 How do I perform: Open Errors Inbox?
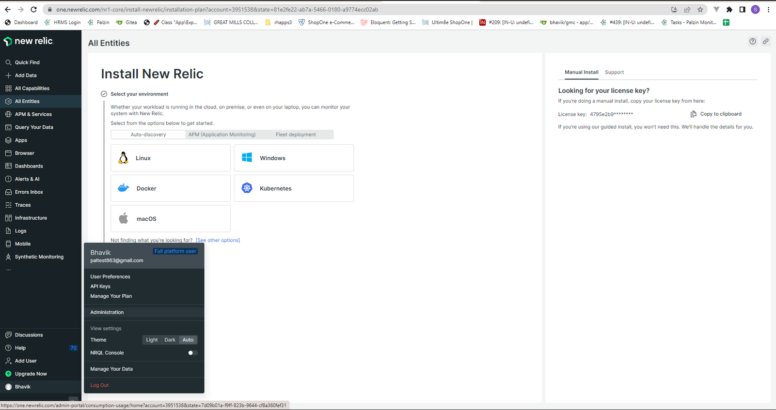coord(29,192)
